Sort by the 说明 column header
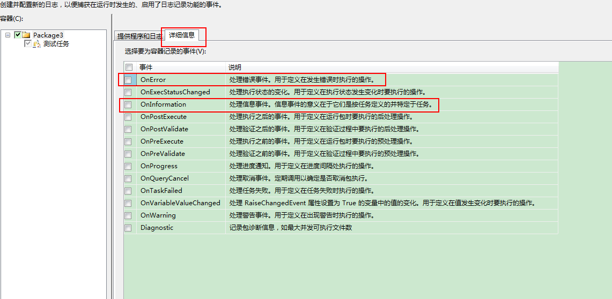Viewport: 612px width, 299px height. click(x=392, y=67)
